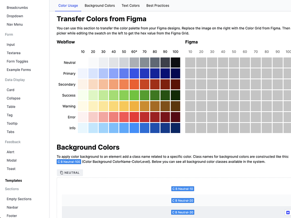291x218 pixels.
Task: Open the Footer template item
Action: [x=12, y=215]
